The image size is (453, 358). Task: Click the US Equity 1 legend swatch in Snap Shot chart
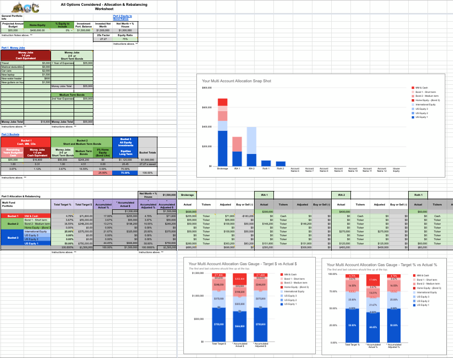[x=413, y=117]
